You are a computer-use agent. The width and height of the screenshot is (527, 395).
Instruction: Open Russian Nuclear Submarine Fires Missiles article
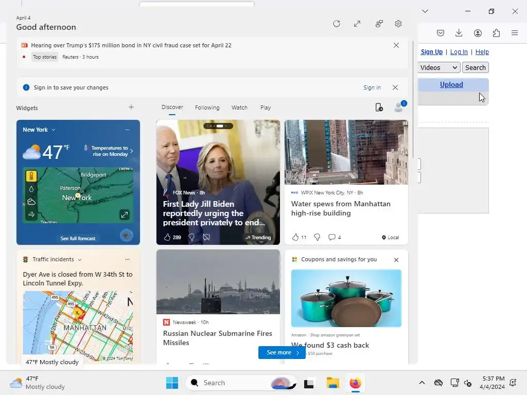218,338
